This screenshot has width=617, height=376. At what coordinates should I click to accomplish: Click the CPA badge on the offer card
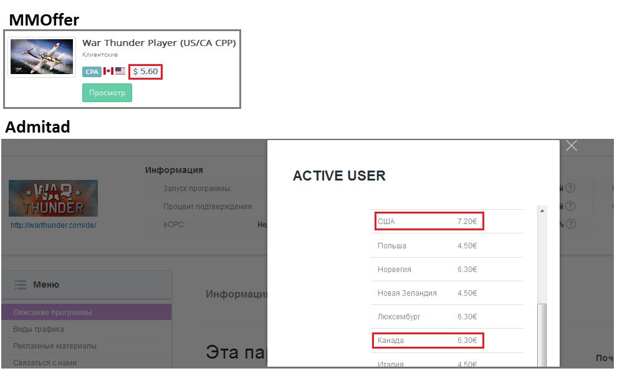click(x=92, y=72)
